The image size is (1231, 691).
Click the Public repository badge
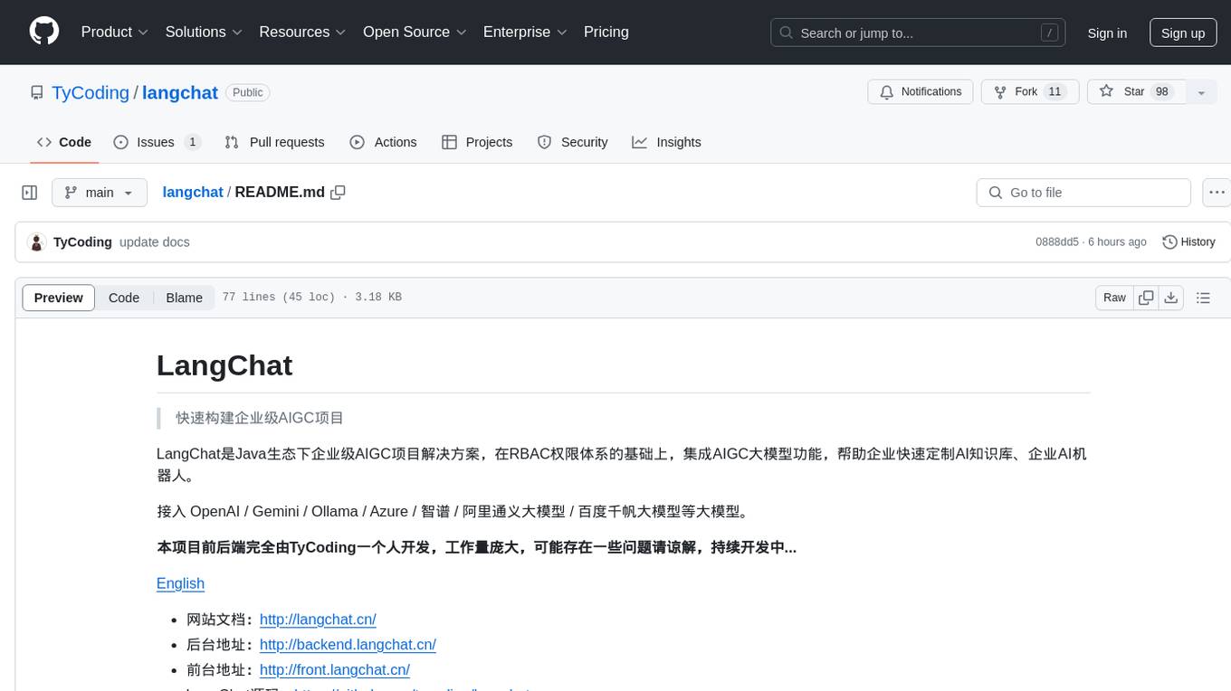[247, 92]
